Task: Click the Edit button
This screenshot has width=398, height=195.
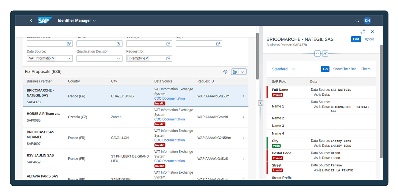Action: click(x=356, y=39)
